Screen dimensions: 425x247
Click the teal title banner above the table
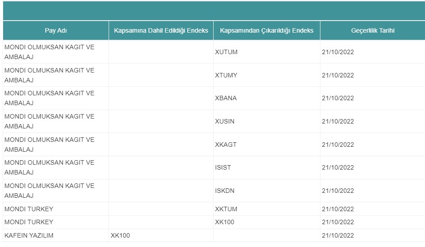(x=214, y=11)
